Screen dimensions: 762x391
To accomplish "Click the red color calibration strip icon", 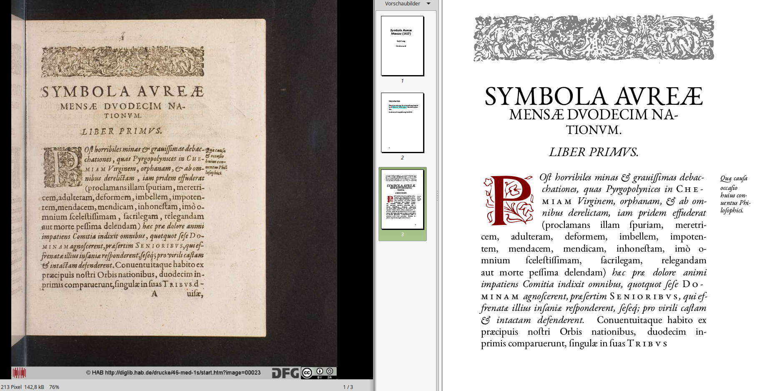I will coord(20,371).
